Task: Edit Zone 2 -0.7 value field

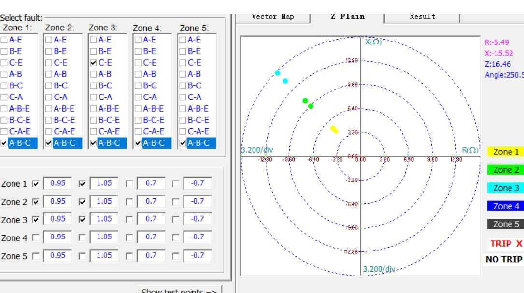Action: (x=197, y=201)
